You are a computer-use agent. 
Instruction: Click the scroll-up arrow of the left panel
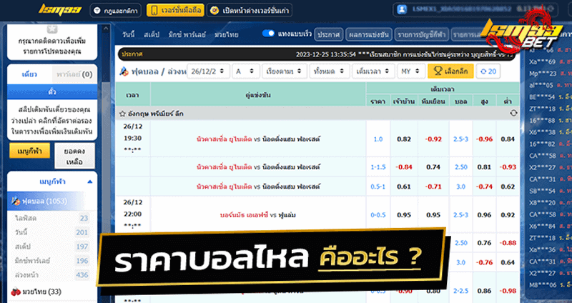click(x=105, y=29)
